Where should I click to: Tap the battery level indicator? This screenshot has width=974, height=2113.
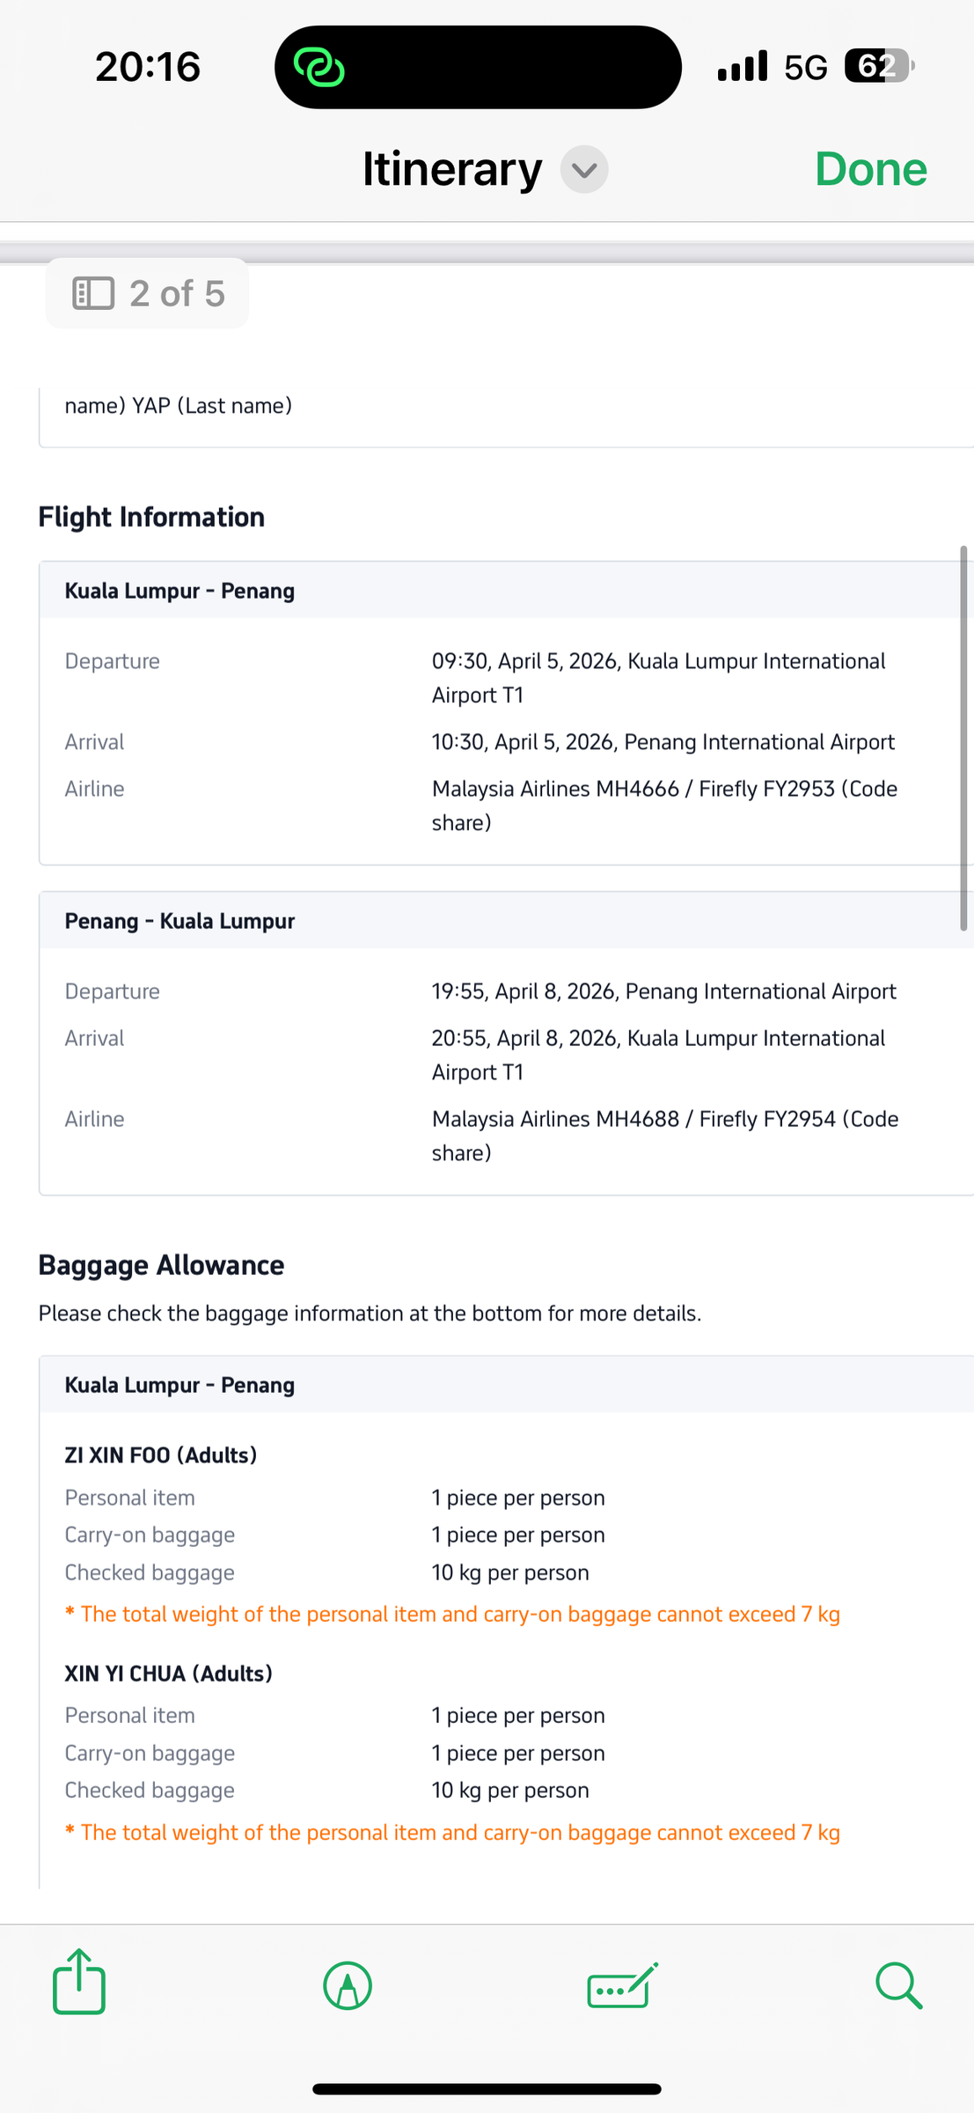coord(878,66)
